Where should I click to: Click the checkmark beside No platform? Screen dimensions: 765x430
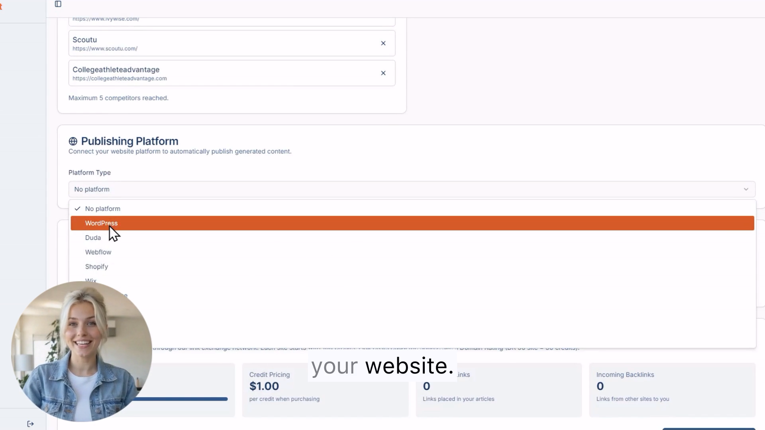(x=78, y=208)
